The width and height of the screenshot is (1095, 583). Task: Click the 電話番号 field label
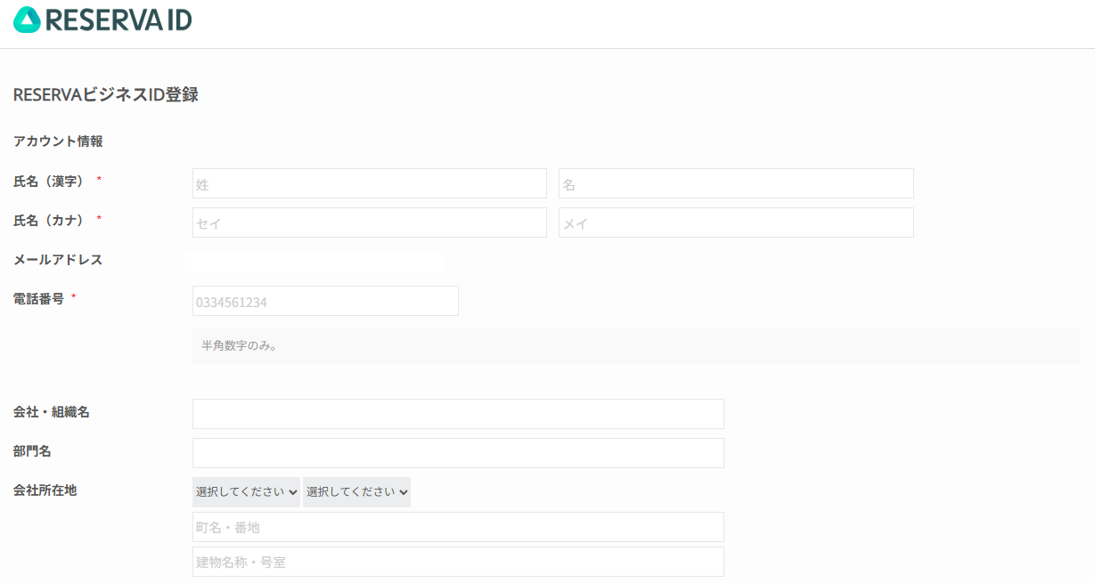pyautogui.click(x=38, y=299)
